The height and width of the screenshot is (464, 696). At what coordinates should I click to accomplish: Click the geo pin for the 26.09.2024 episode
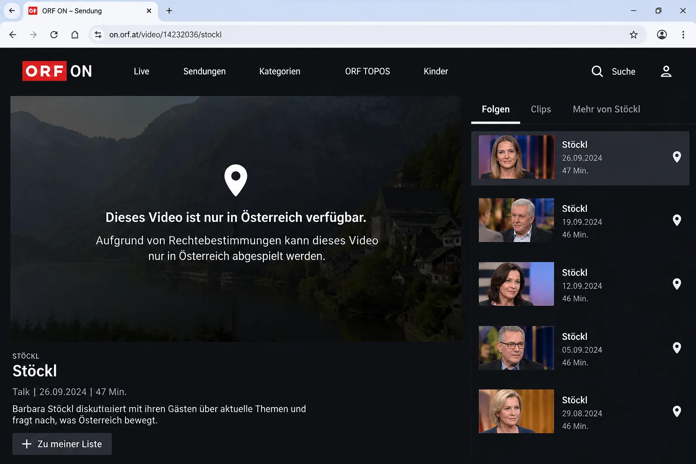[677, 157]
